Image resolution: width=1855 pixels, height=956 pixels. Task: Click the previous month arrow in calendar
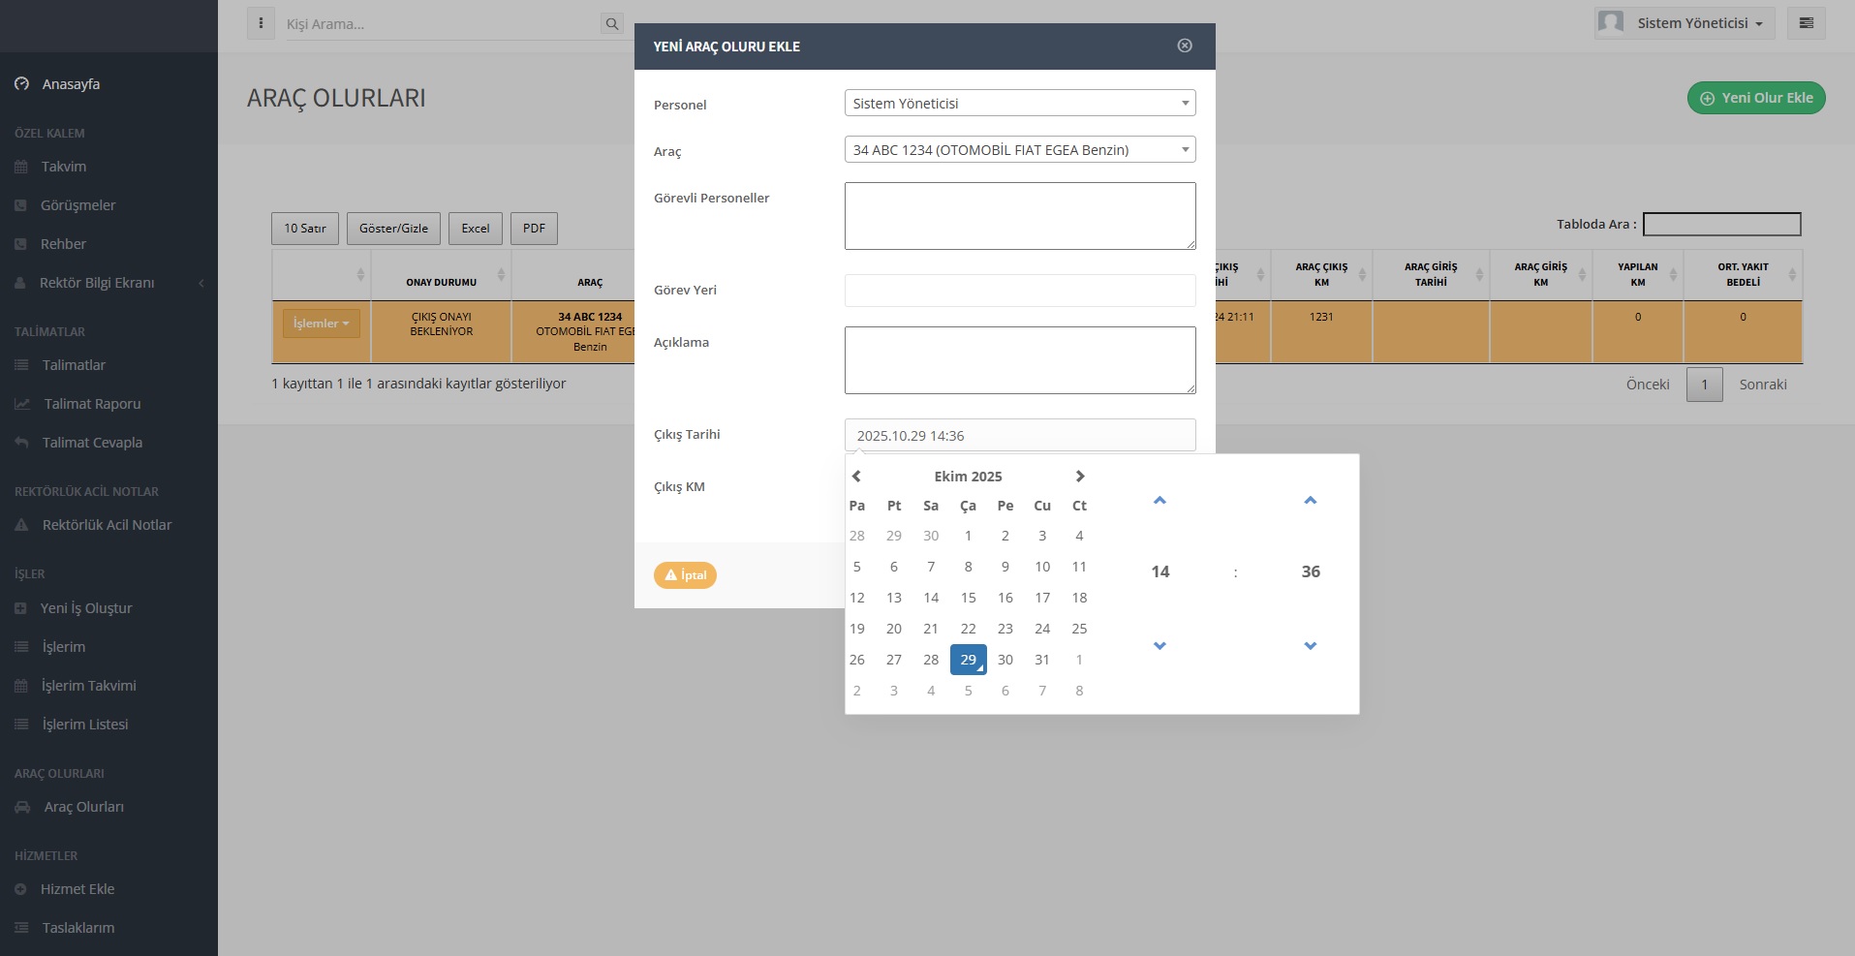coord(856,477)
